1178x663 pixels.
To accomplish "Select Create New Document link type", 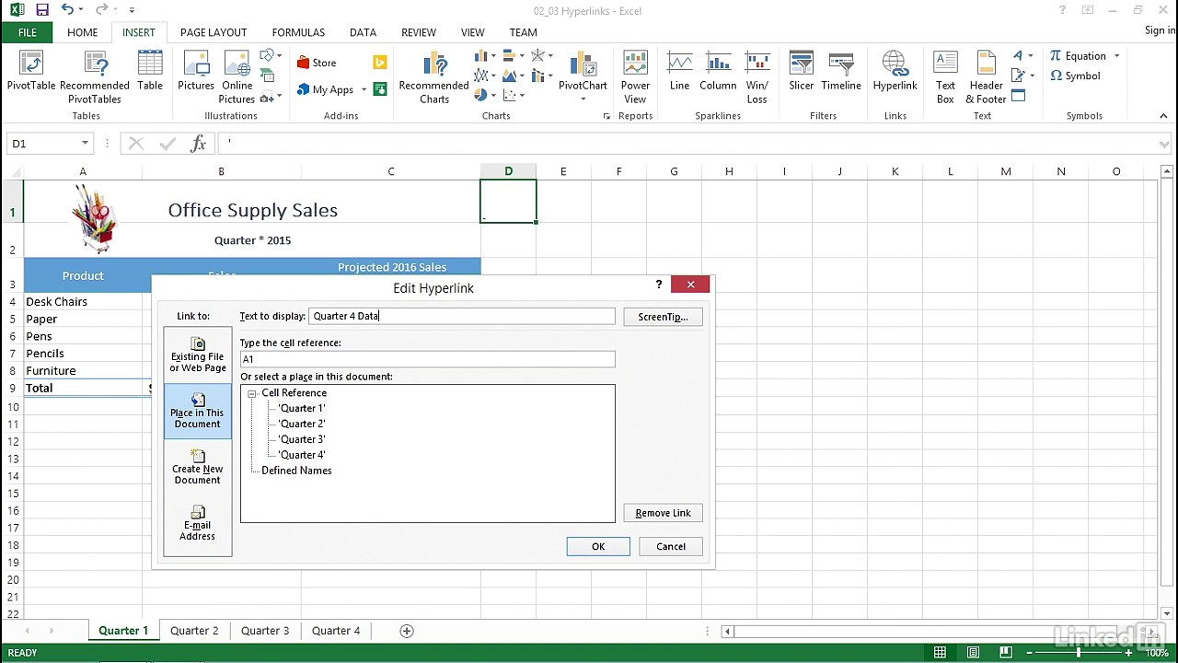I will pos(197,467).
